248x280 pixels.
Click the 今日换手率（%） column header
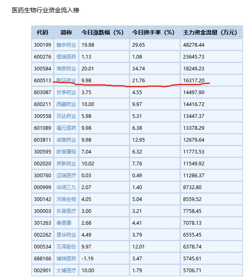tap(153, 32)
